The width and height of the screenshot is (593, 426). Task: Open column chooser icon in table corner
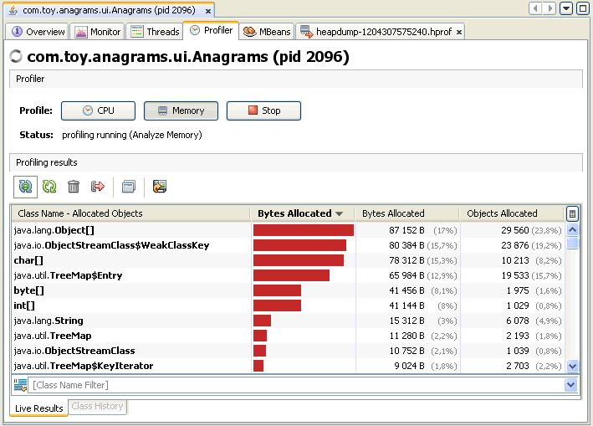pos(572,213)
